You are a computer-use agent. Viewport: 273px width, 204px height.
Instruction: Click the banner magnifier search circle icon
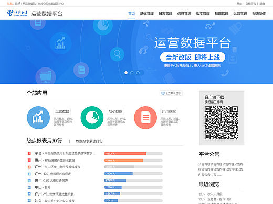[117, 54]
